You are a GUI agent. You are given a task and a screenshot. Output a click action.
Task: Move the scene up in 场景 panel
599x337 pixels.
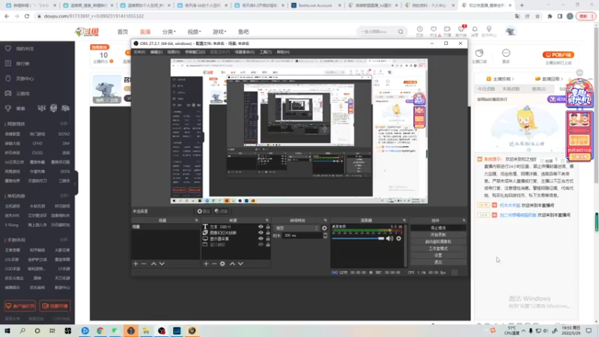point(153,264)
